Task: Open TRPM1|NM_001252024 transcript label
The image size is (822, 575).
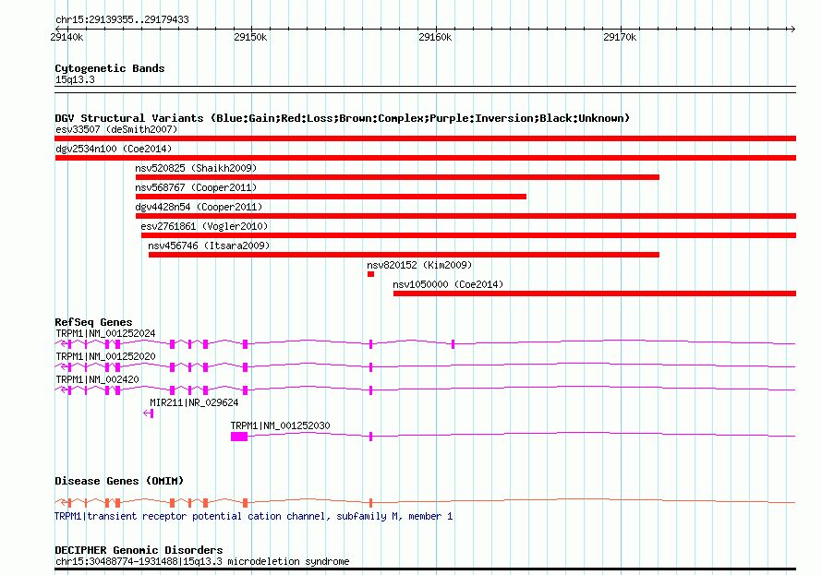Action: (x=105, y=333)
